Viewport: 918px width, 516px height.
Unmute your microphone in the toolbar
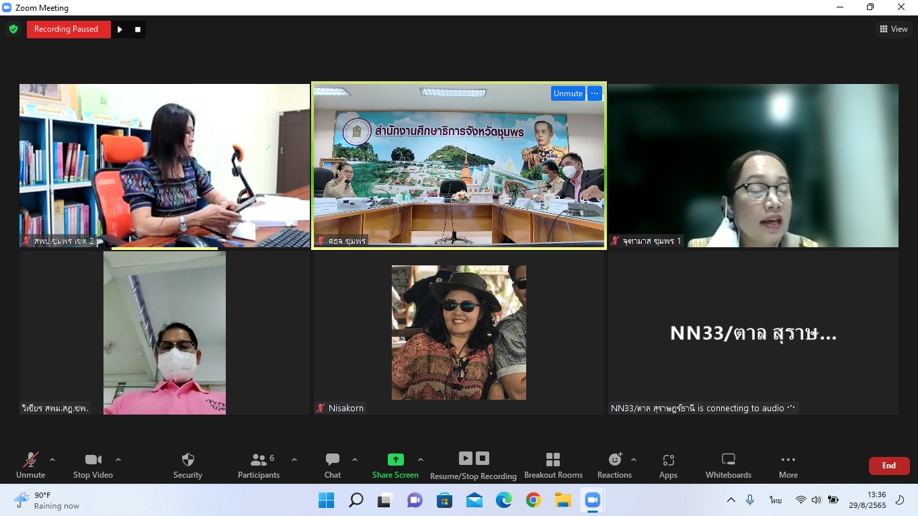[31, 465]
